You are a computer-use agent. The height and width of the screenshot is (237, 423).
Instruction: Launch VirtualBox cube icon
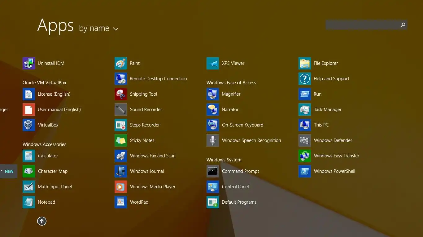point(29,125)
